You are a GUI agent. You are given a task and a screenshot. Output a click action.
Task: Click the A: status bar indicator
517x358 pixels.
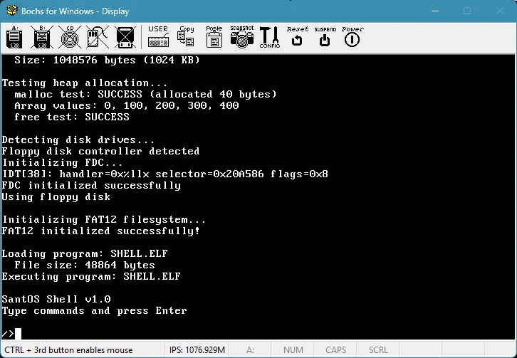tap(250, 349)
